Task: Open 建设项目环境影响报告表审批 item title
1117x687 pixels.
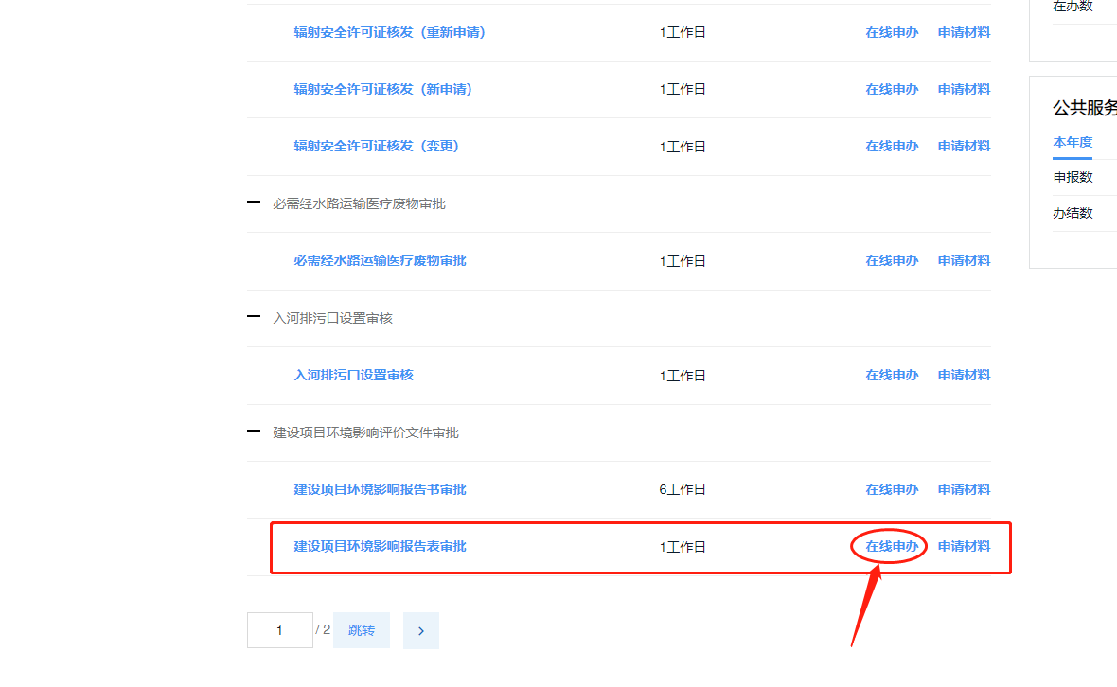Action: tap(380, 547)
